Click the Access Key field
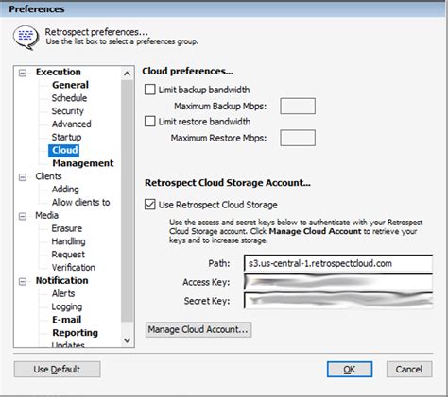 [x=338, y=282]
